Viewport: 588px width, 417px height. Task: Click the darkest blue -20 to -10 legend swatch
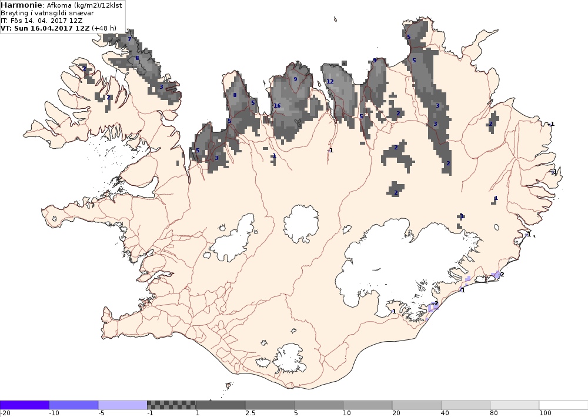[24, 405]
